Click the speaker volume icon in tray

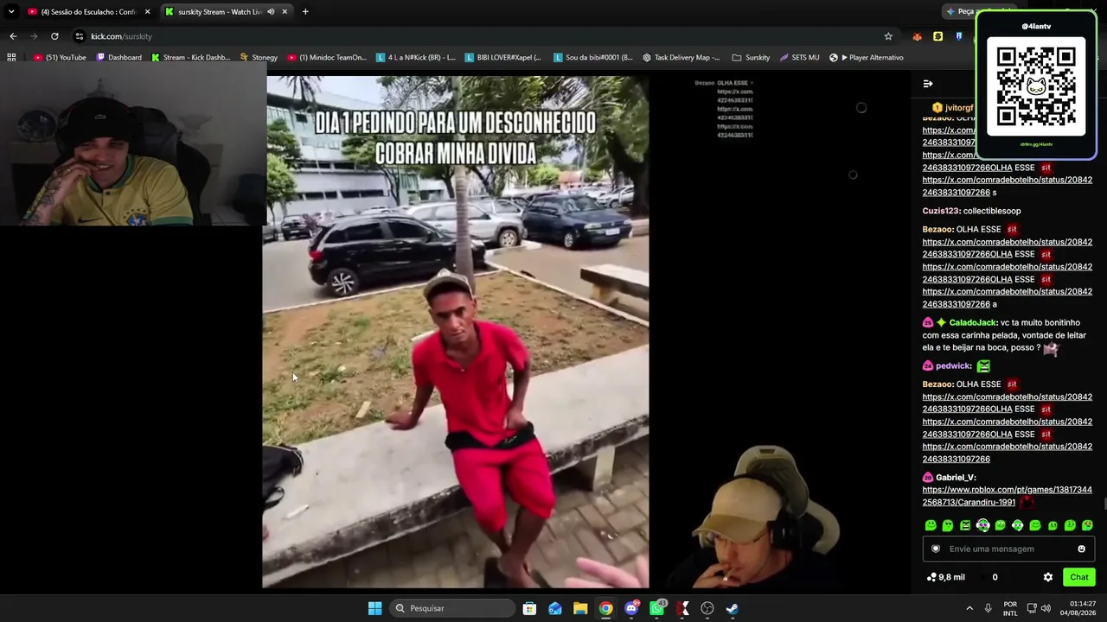click(1046, 608)
